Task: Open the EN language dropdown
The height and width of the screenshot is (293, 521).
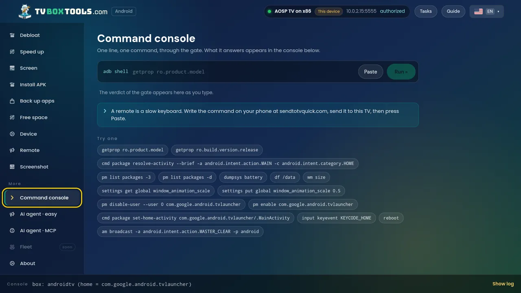Action: click(x=487, y=11)
